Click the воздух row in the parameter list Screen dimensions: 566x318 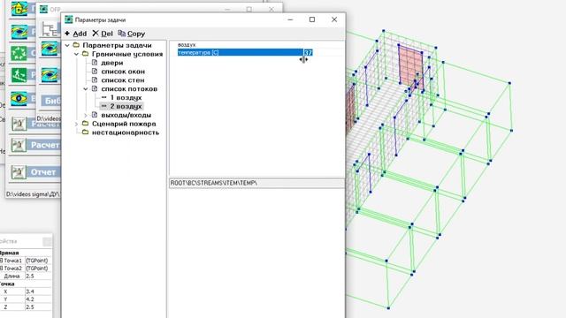(x=187, y=45)
